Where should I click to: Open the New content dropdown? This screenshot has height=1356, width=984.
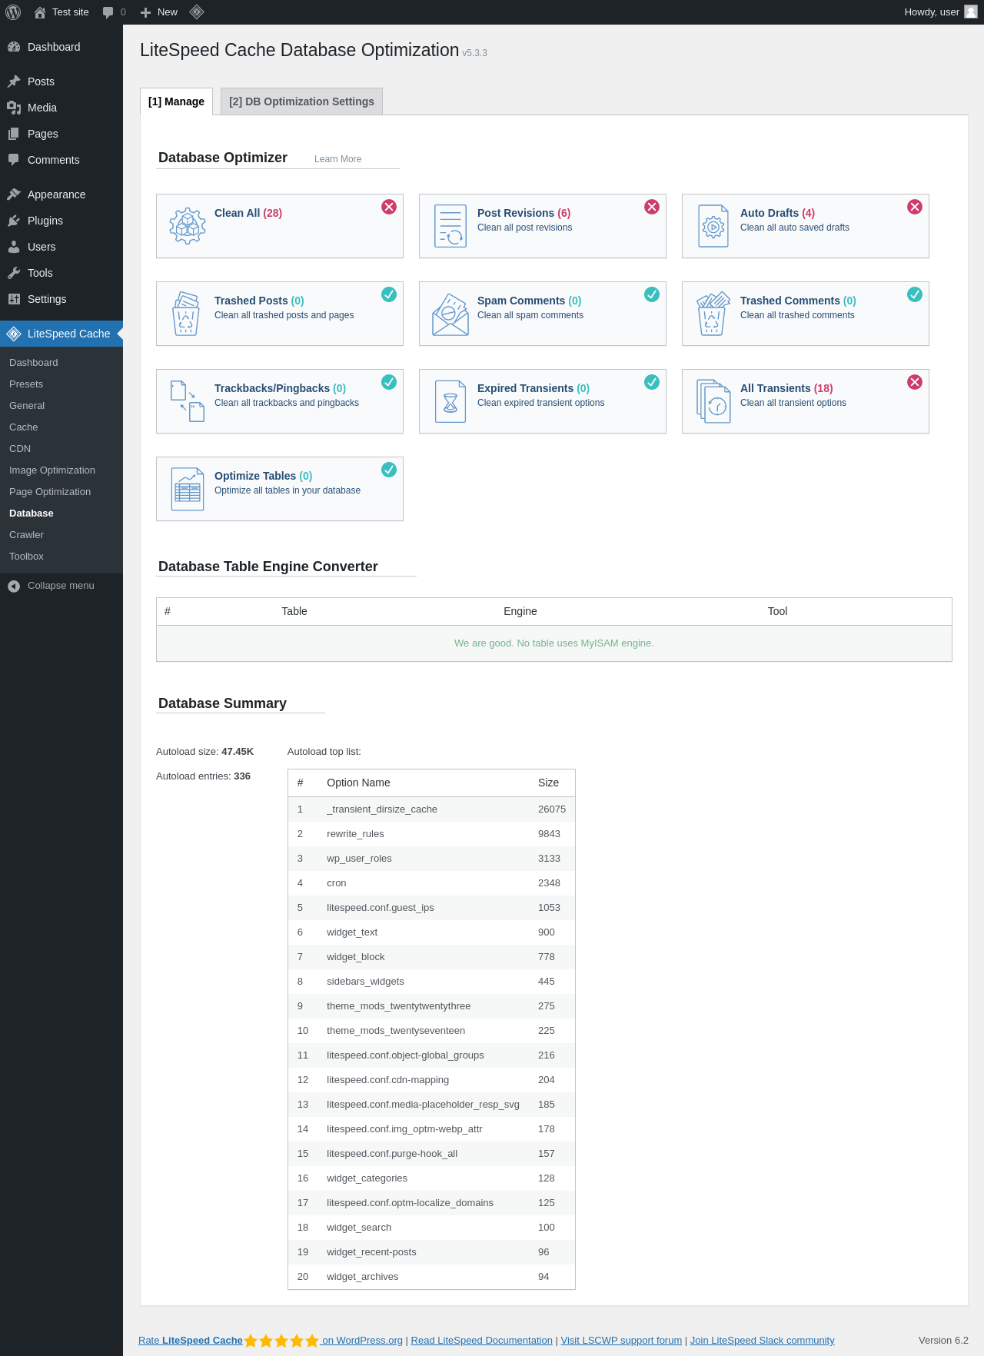pos(159,12)
